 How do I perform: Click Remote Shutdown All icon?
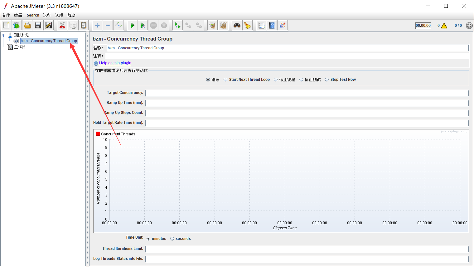click(x=199, y=25)
